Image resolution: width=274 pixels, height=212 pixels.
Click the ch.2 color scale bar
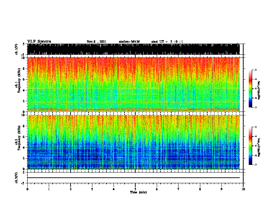pyautogui.click(x=250, y=146)
